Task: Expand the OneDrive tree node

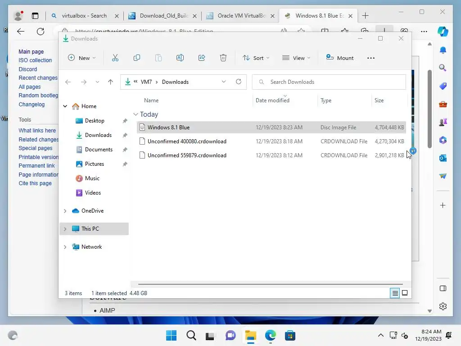Action: [x=65, y=211]
